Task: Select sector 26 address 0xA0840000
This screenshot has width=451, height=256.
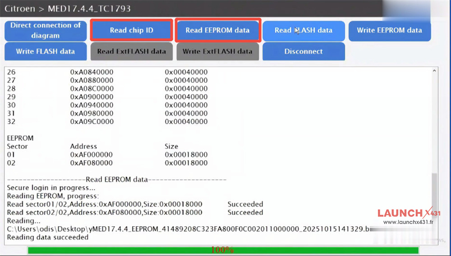Action: [x=92, y=72]
